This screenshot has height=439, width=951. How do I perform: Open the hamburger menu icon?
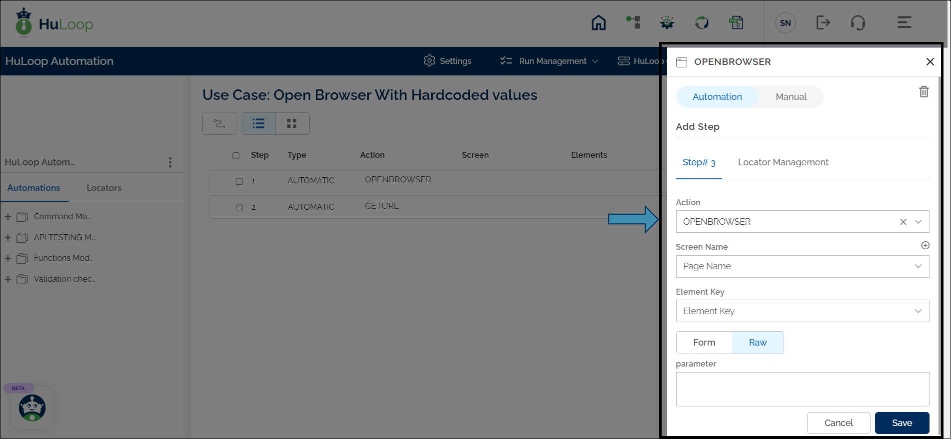tap(904, 22)
